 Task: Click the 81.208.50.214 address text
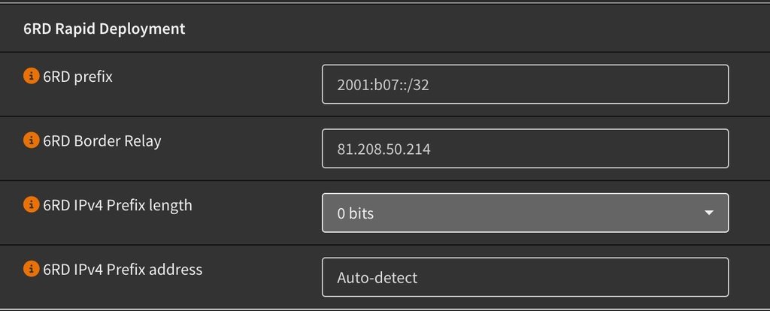pyautogui.click(x=383, y=149)
